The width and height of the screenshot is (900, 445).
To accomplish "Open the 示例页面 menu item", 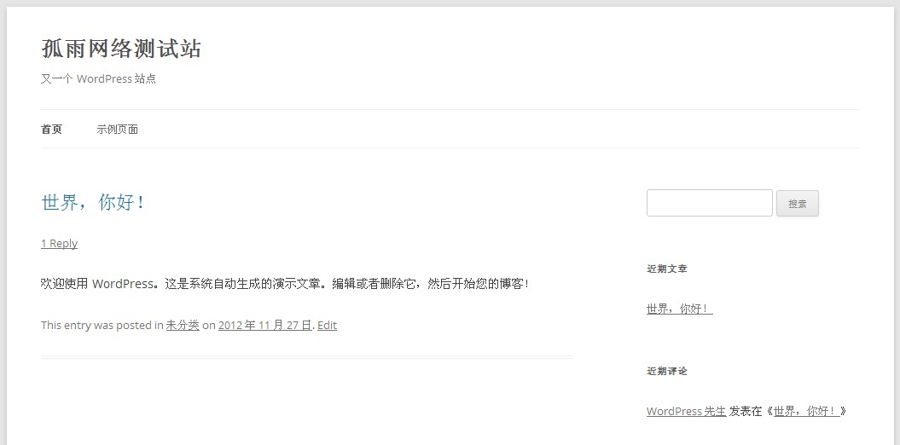I will [x=117, y=130].
